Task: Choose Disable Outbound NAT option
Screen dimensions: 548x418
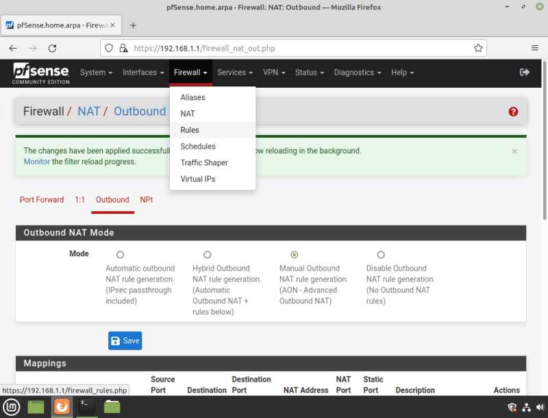Action: [381, 255]
